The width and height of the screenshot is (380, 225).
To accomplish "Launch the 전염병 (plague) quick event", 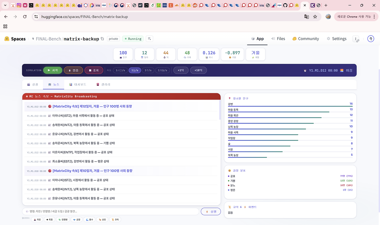I will [x=63, y=219].
